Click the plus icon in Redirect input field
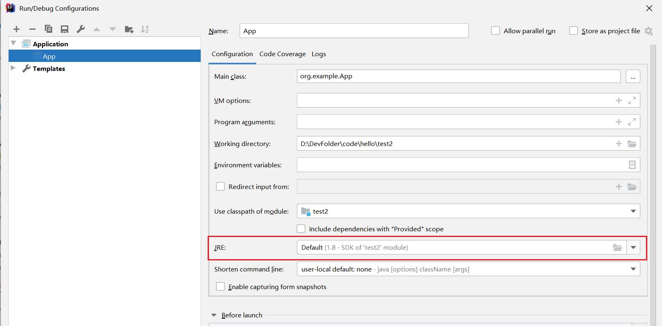This screenshot has width=662, height=326. 618,187
